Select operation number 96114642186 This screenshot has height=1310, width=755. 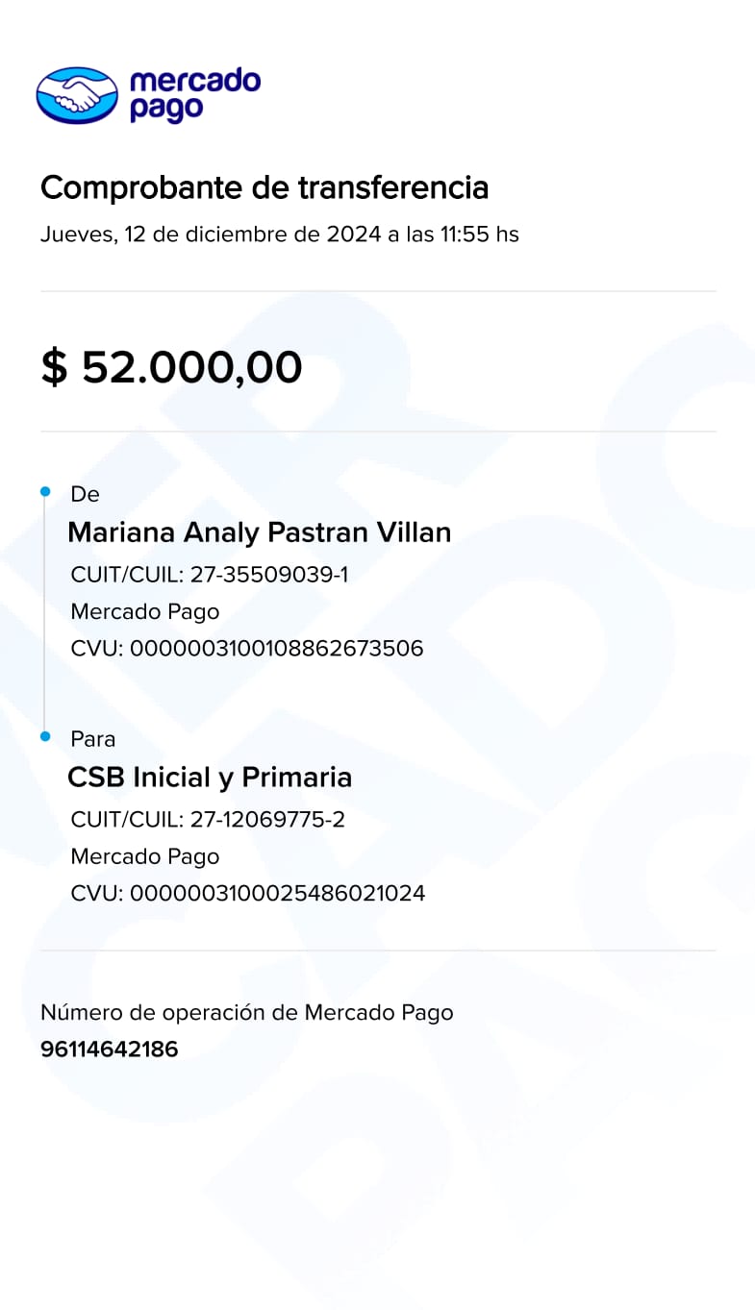[110, 1049]
